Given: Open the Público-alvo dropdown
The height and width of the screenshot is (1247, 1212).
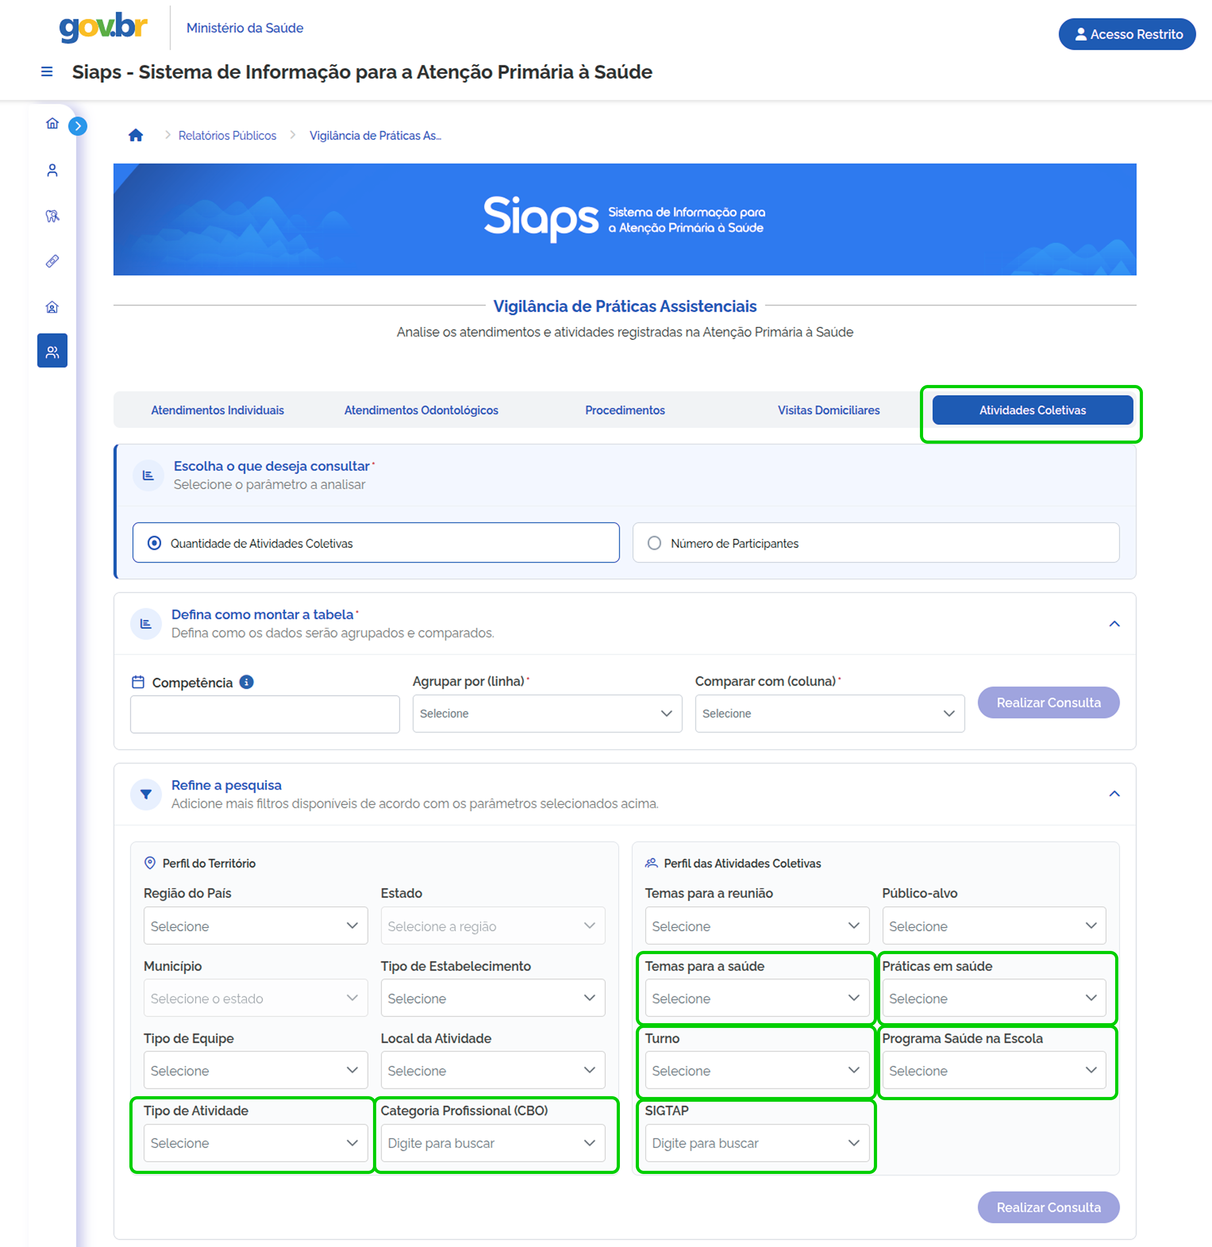Looking at the screenshot, I should (994, 926).
